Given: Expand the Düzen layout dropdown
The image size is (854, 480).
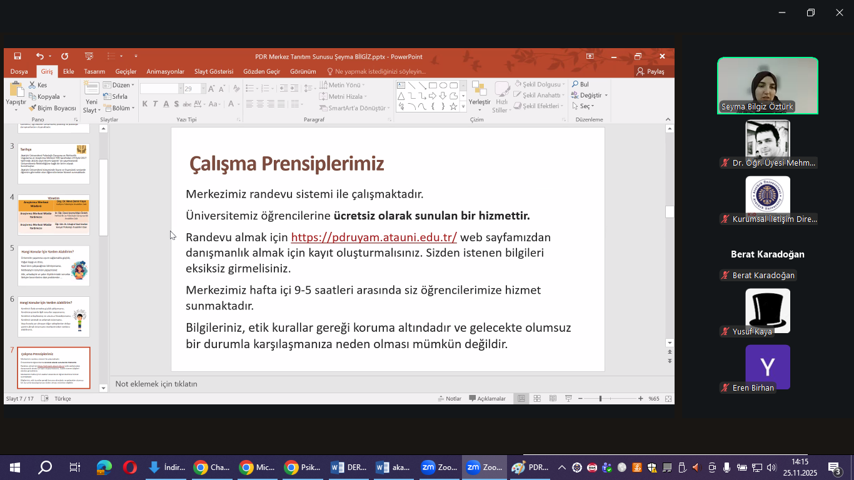Looking at the screenshot, I should [119, 85].
